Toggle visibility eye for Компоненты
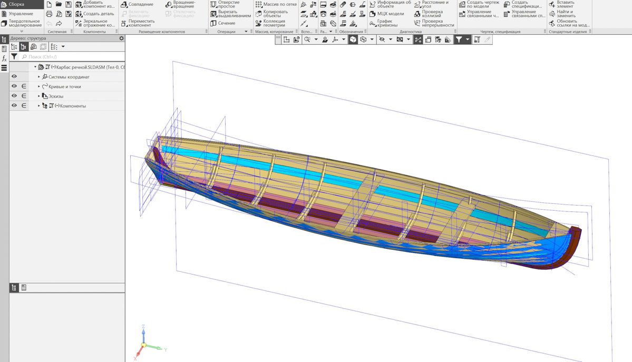 coord(14,106)
